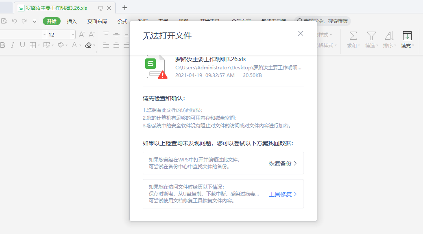The height and width of the screenshot is (234, 423).
Task: Apply middle vertical alignment
Action: pos(116,34)
